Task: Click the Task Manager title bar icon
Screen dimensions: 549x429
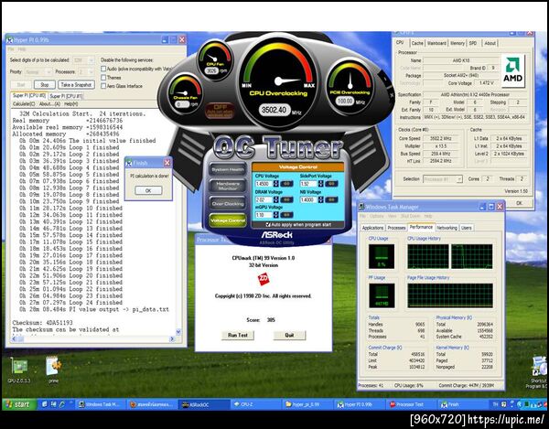Action: point(361,207)
